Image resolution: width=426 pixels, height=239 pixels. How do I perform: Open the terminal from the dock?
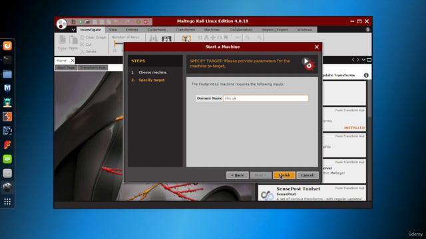(7, 60)
